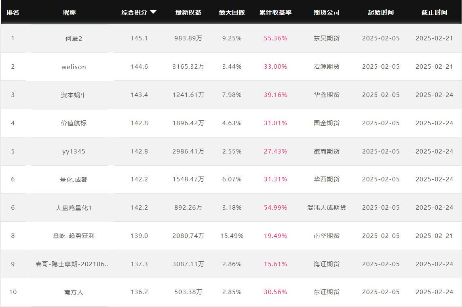
Task: Select the company 东证期货
Action: click(327, 292)
